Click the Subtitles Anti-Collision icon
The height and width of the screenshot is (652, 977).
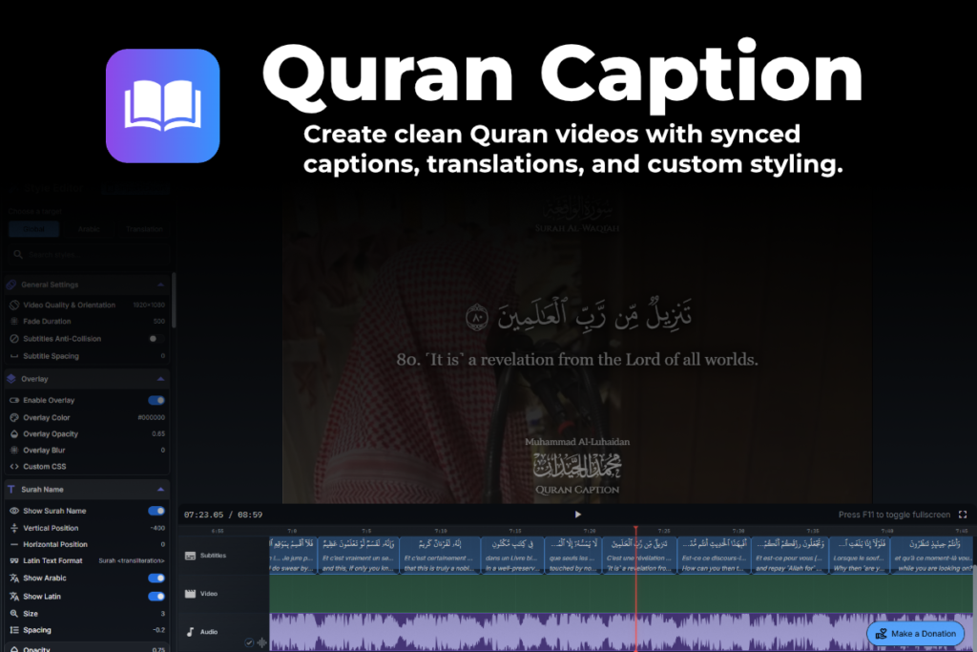click(x=14, y=339)
